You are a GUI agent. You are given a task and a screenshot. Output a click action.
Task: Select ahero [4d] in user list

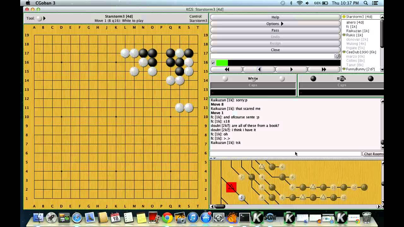[x=355, y=22]
